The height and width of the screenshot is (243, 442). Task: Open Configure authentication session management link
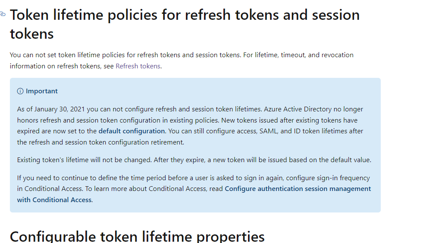pos(194,194)
